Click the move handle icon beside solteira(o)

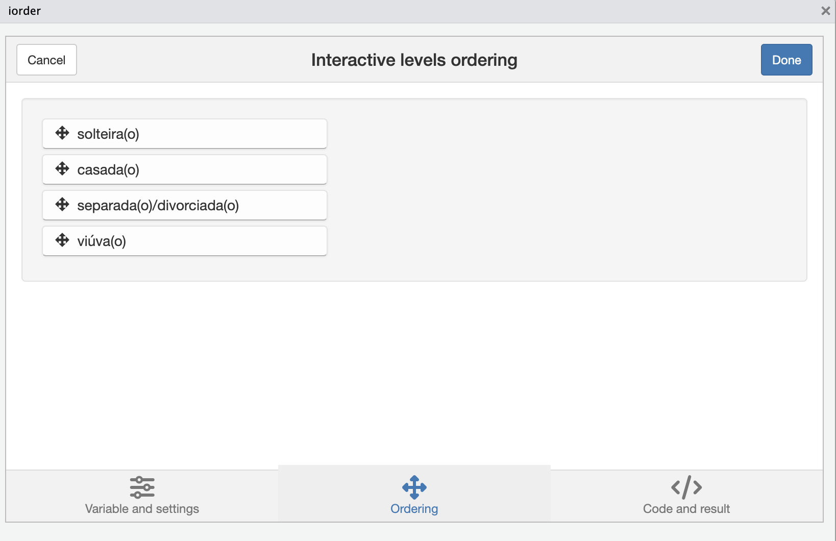tap(62, 133)
